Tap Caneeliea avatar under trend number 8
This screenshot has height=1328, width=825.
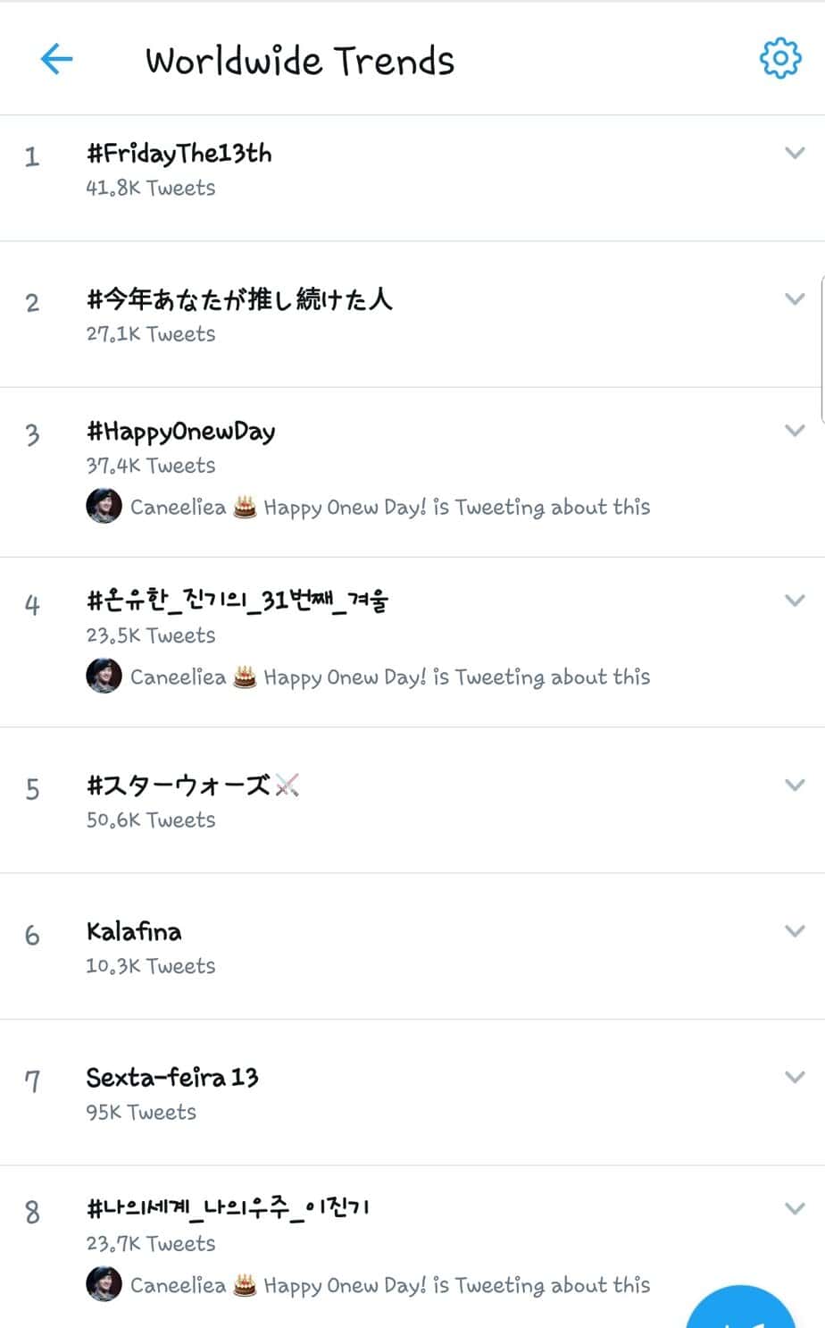(x=104, y=1284)
